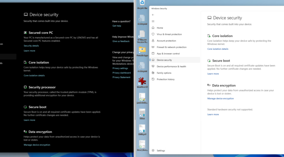Image resolution: width=284 pixels, height=157 pixels.
Task: Click Core isolation heading in light window
Action: coord(222,36)
